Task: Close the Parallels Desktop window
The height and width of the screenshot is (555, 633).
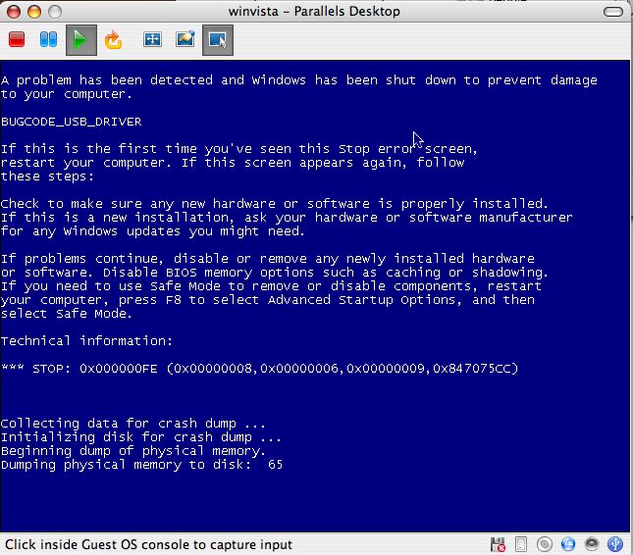Action: (12, 11)
